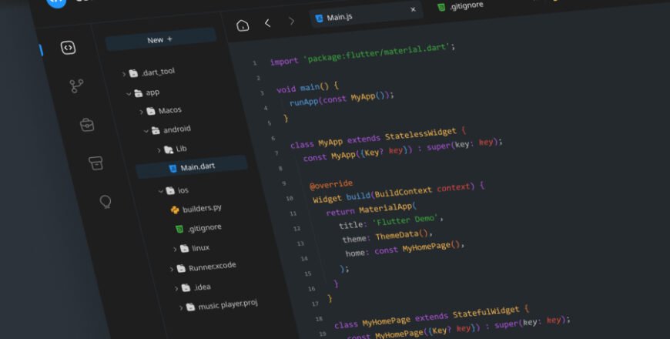This screenshot has height=339, width=670.
Task: Go forward with the right arrow
Action: (291, 22)
